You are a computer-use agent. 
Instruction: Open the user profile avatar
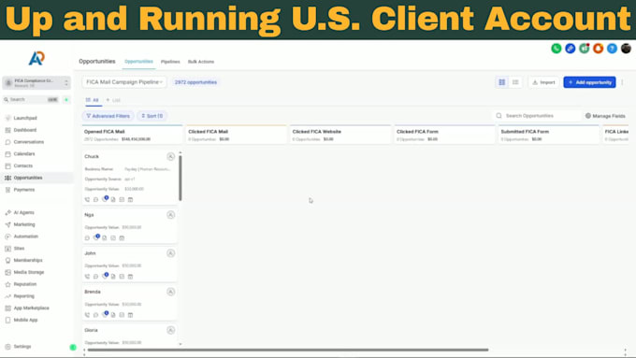(x=626, y=49)
